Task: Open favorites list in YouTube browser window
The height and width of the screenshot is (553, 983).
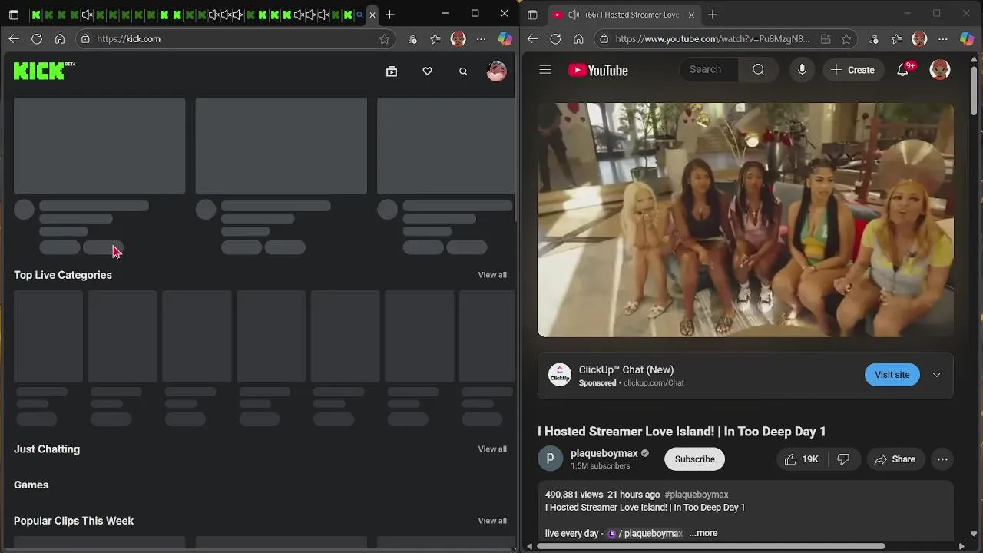Action: pyautogui.click(x=896, y=38)
